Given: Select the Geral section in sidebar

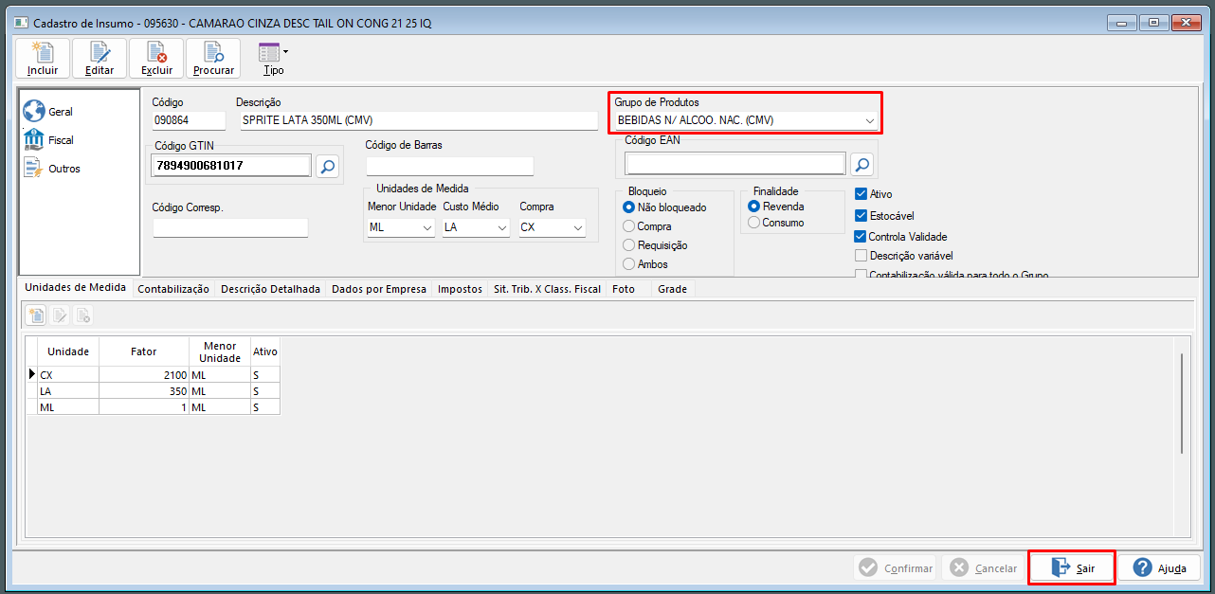Looking at the screenshot, I should pyautogui.click(x=48, y=112).
